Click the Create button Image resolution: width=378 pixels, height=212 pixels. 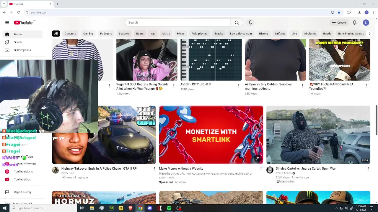[x=339, y=23]
